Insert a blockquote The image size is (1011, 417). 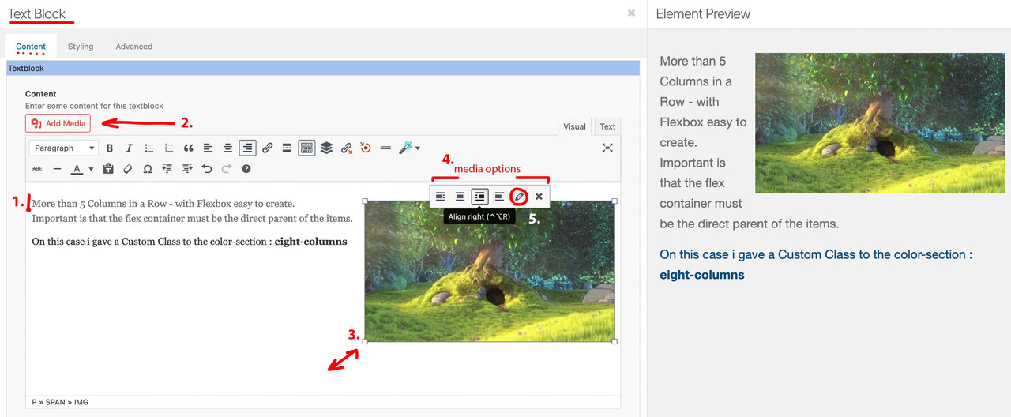click(189, 148)
